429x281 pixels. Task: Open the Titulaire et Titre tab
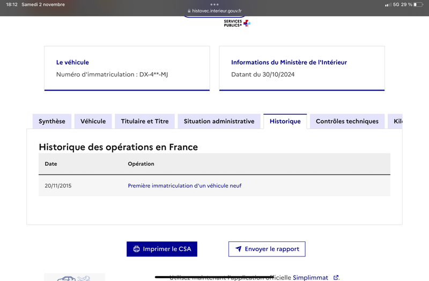coord(145,121)
